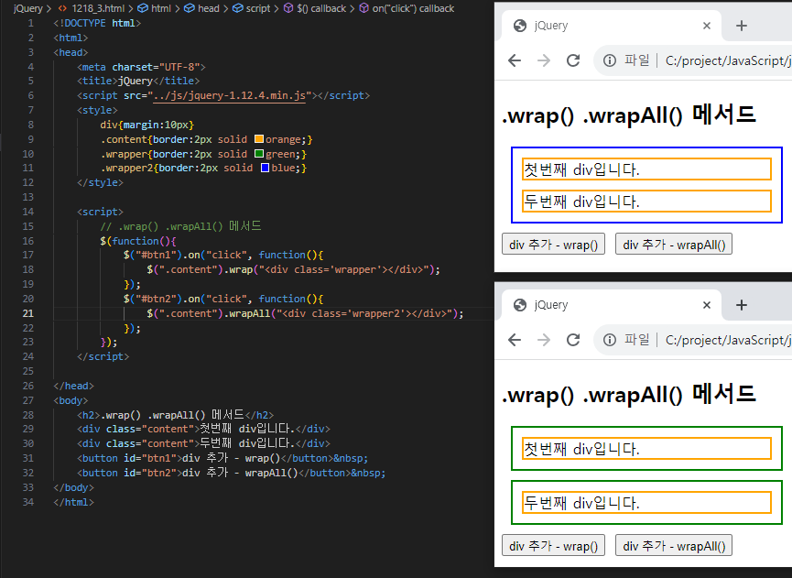Select the html breadcrumb symbol
Screen dimensions: 792x578
click(161, 8)
